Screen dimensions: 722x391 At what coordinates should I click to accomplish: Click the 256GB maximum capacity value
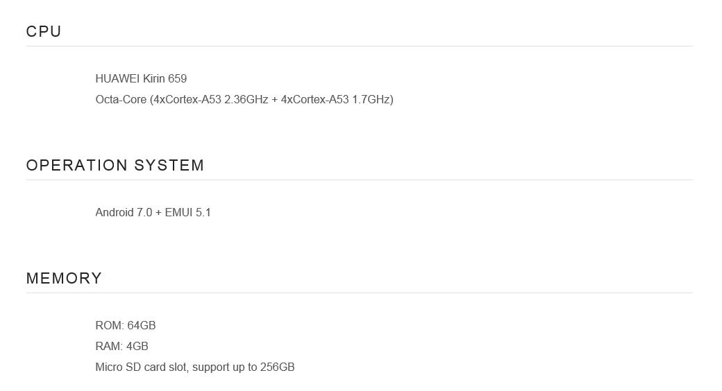click(277, 367)
